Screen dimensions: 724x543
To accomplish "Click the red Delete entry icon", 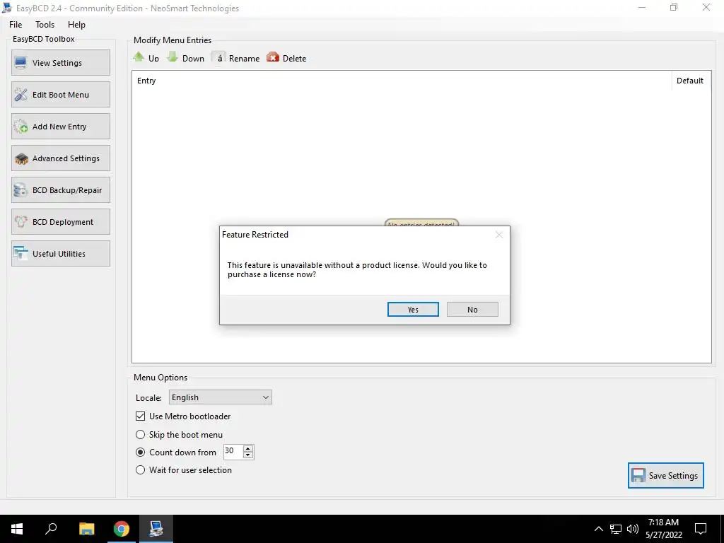I will [273, 58].
